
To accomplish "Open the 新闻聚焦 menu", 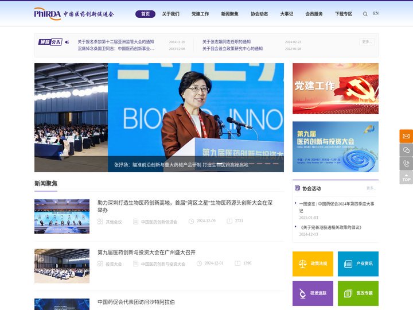I will coord(229,14).
